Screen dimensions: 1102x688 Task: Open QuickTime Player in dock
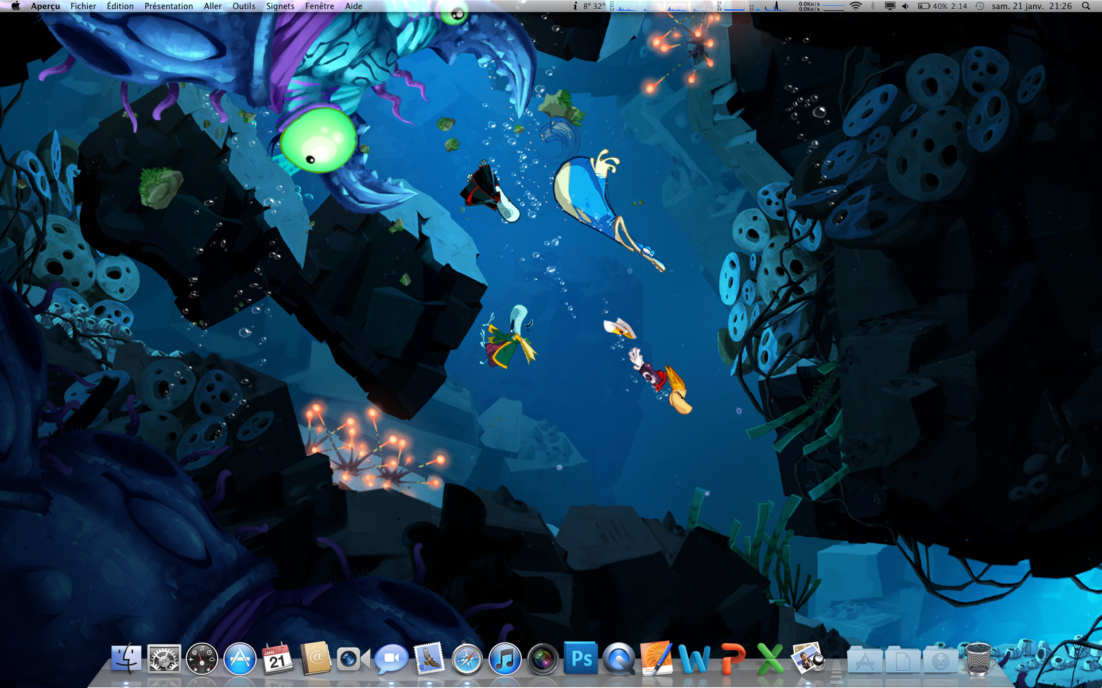[619, 659]
